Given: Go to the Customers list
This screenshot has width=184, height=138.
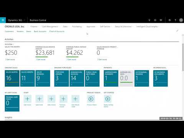Looking at the screenshot, I should tap(9, 31).
